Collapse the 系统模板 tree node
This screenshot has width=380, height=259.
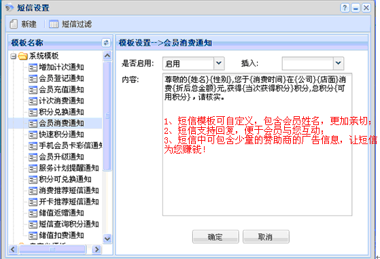pyautogui.click(x=14, y=56)
